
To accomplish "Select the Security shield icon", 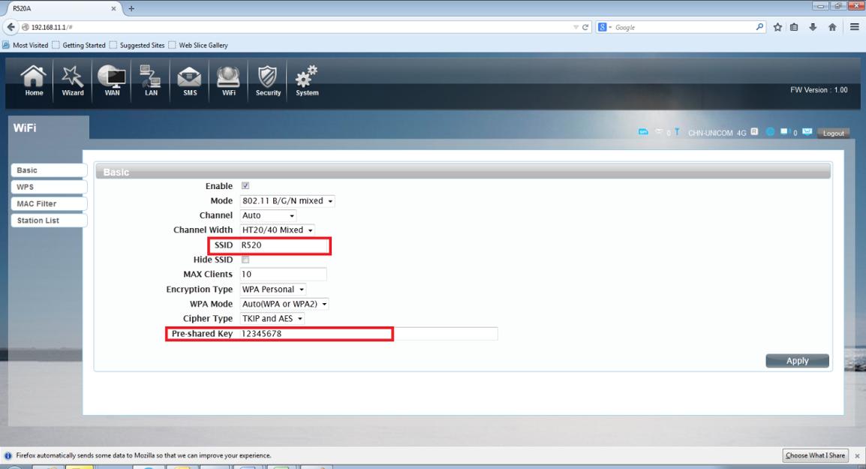I will pos(268,80).
